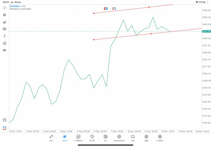This screenshot has height=147, width=211.
Task: Open the indicators function icon
Action: tap(5, 36)
